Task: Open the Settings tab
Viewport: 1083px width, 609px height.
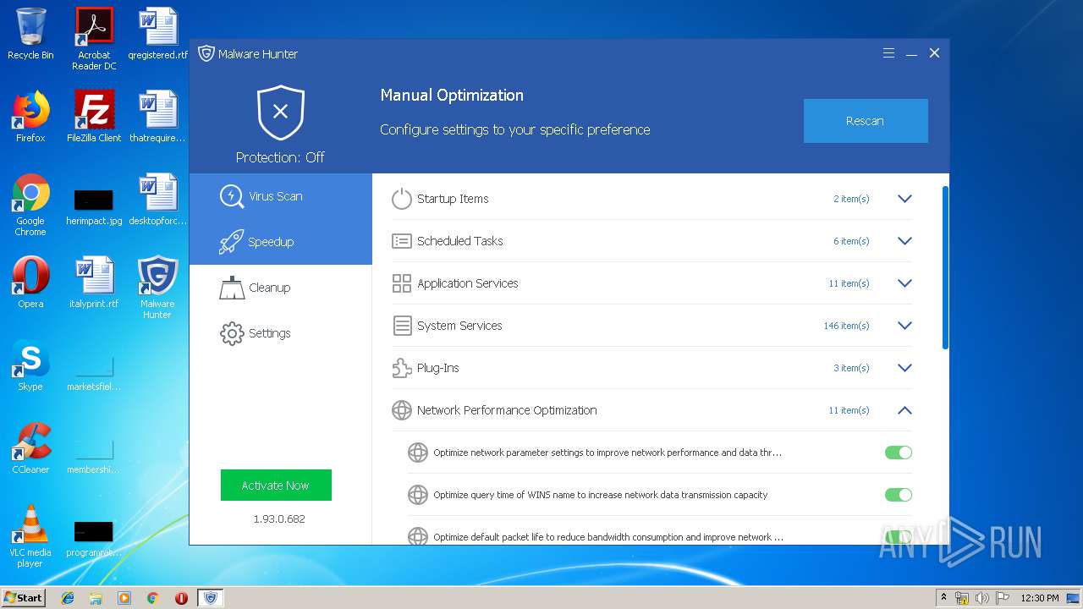Action: (281, 333)
